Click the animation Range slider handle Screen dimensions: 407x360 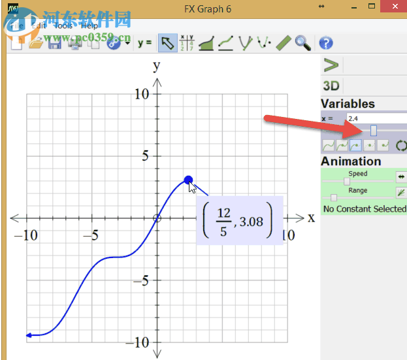coord(334,198)
